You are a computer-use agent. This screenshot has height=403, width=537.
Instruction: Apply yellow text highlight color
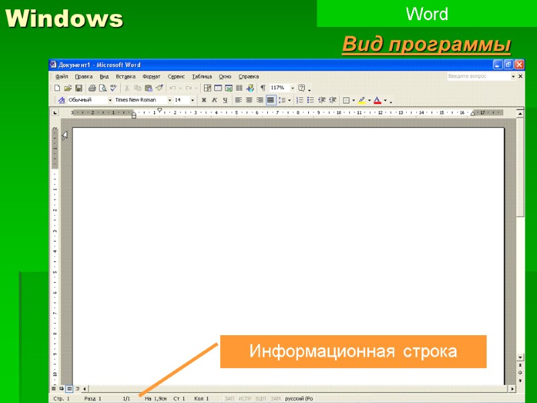tap(362, 100)
